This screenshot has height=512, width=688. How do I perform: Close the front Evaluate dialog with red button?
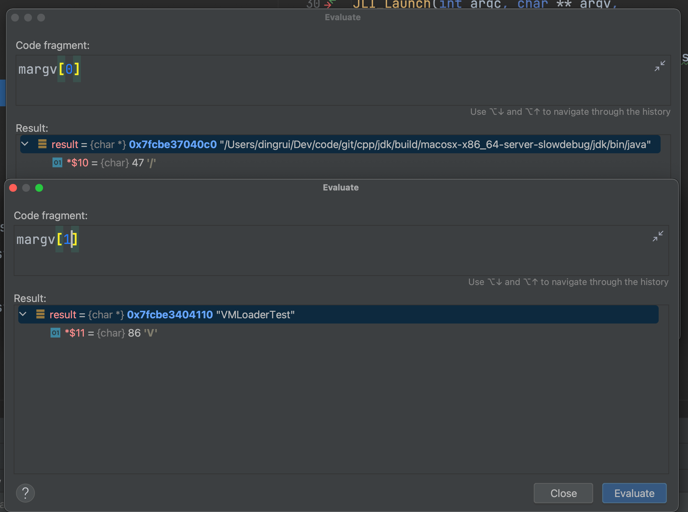(13, 188)
